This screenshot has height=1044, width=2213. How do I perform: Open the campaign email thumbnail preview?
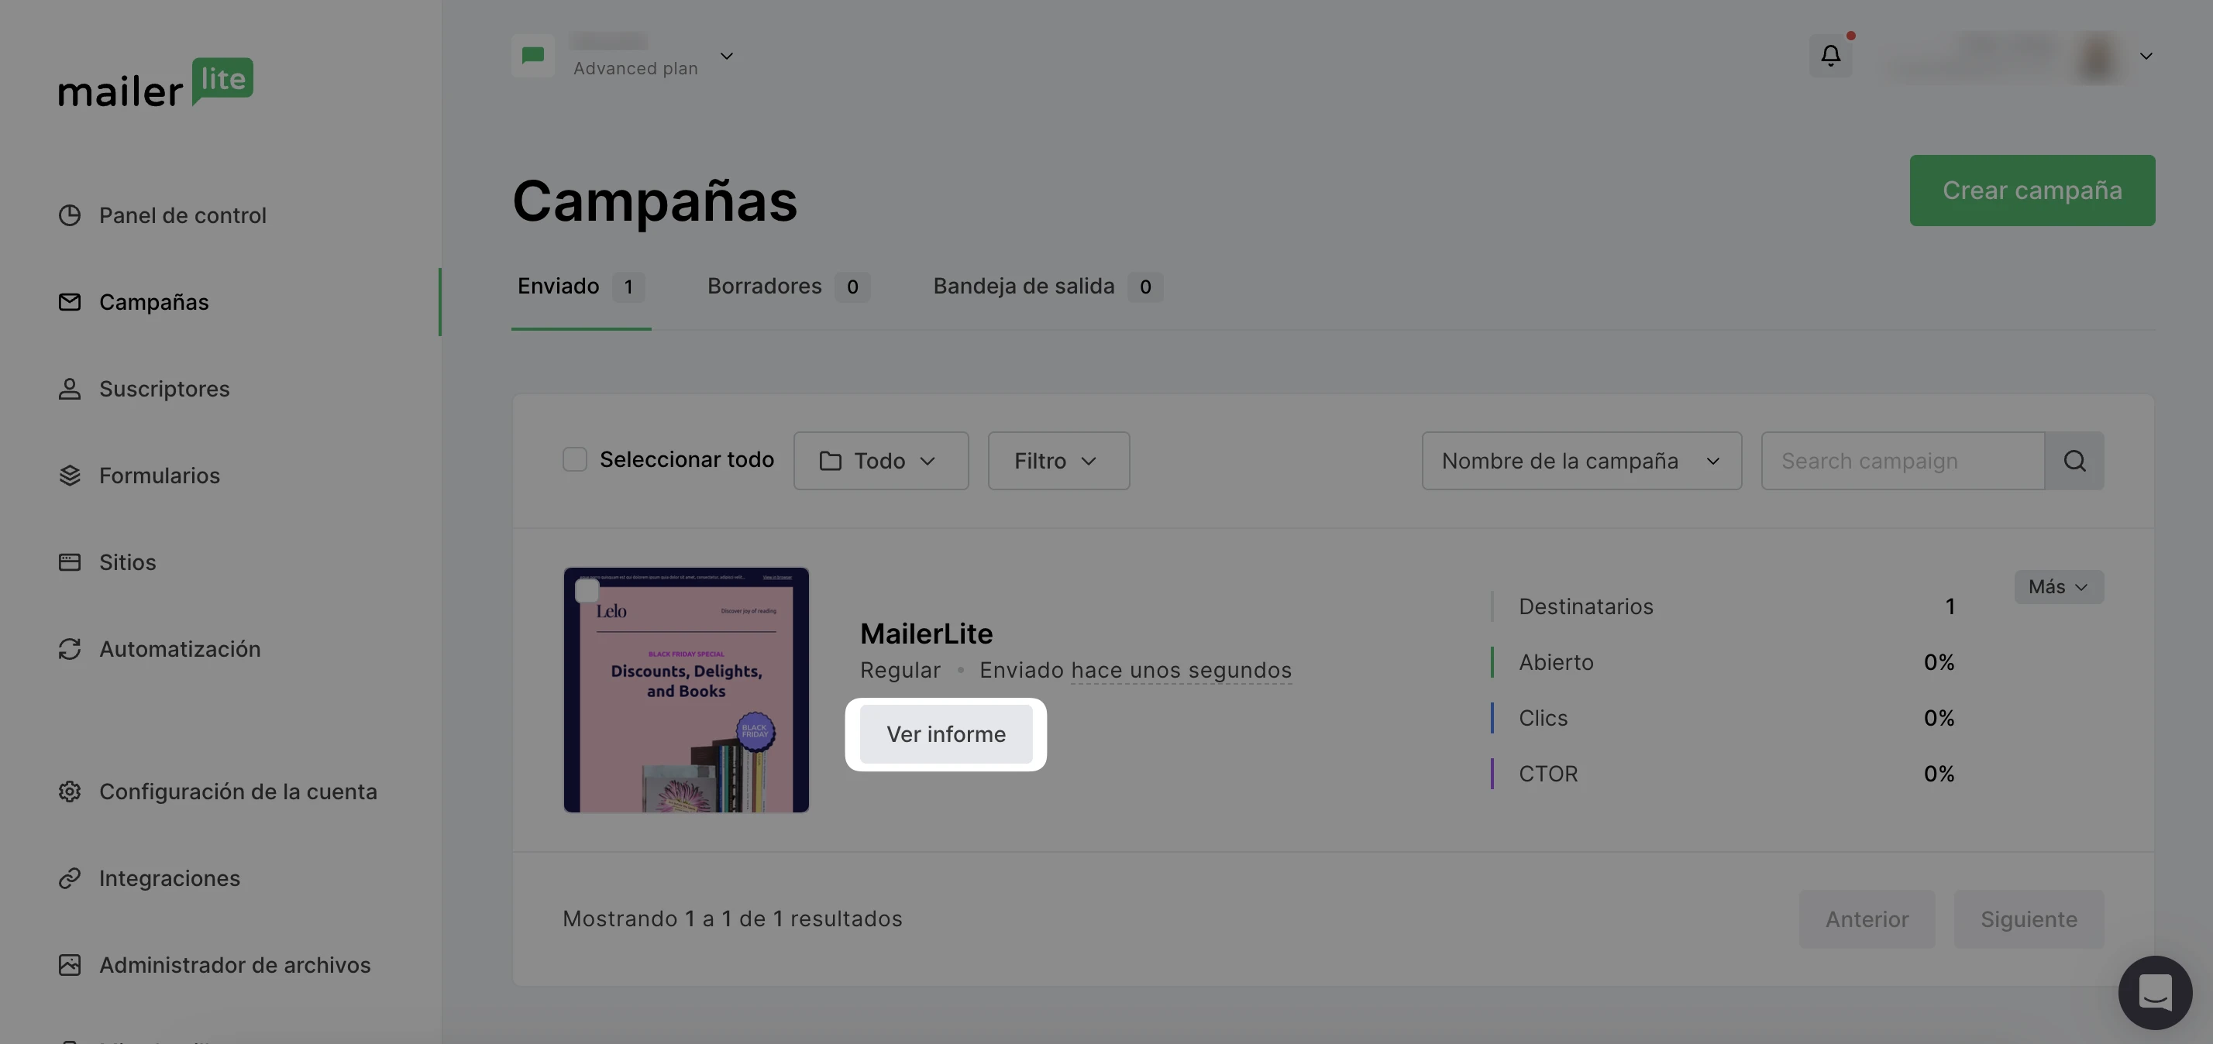[687, 689]
